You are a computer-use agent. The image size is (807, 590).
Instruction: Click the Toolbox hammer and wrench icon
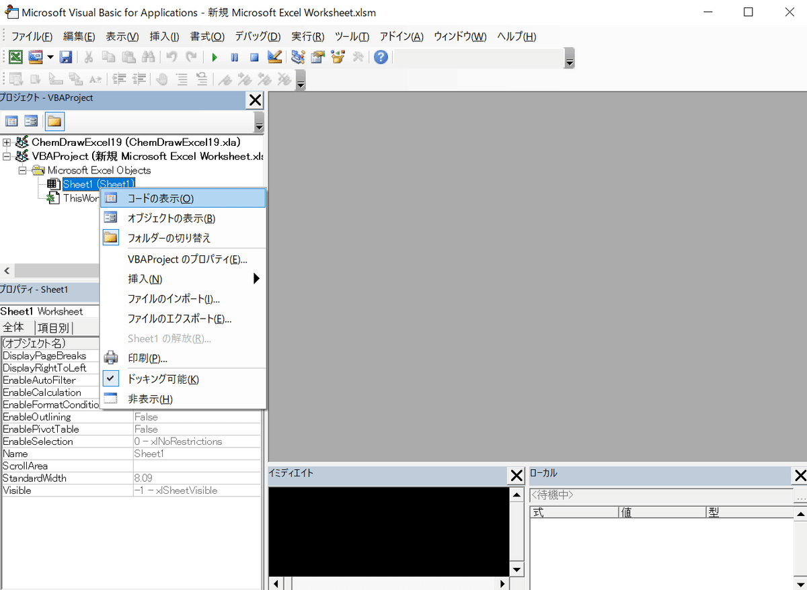[x=358, y=57]
